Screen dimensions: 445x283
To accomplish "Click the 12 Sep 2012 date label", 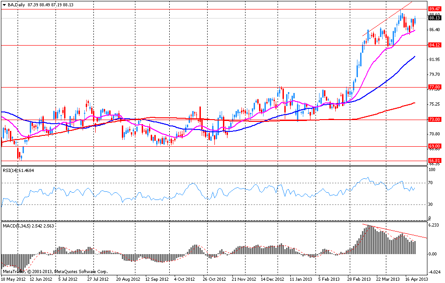I will pos(157,279).
